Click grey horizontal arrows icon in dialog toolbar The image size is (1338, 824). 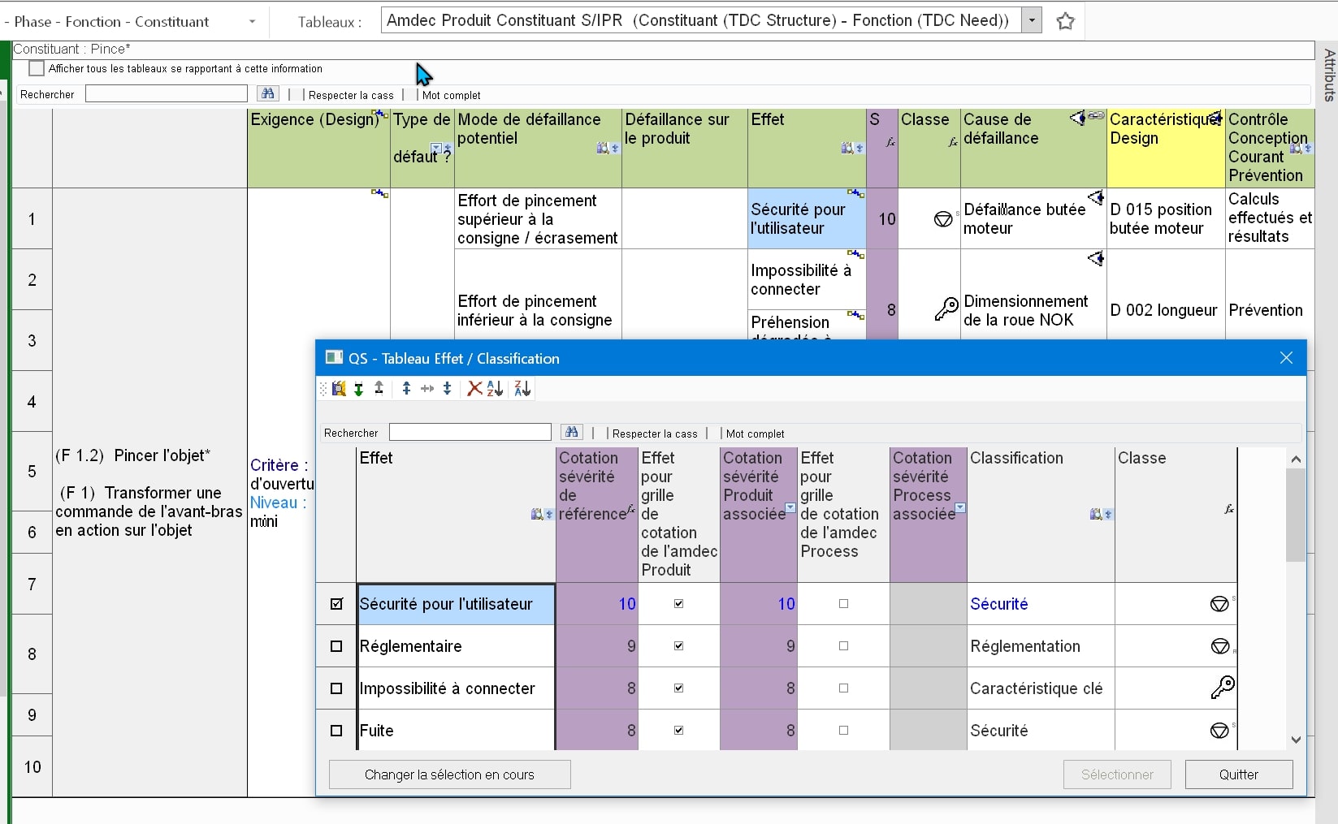427,389
